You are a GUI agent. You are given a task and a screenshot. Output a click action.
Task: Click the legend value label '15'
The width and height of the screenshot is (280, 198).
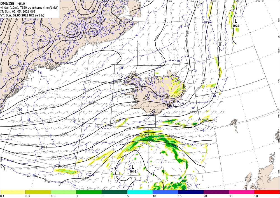tap(180, 196)
